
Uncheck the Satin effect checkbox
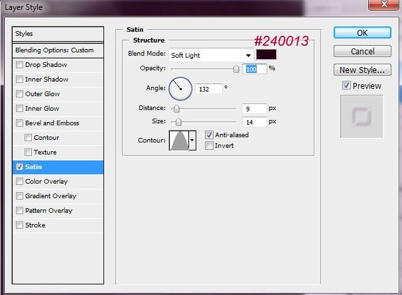[19, 167]
